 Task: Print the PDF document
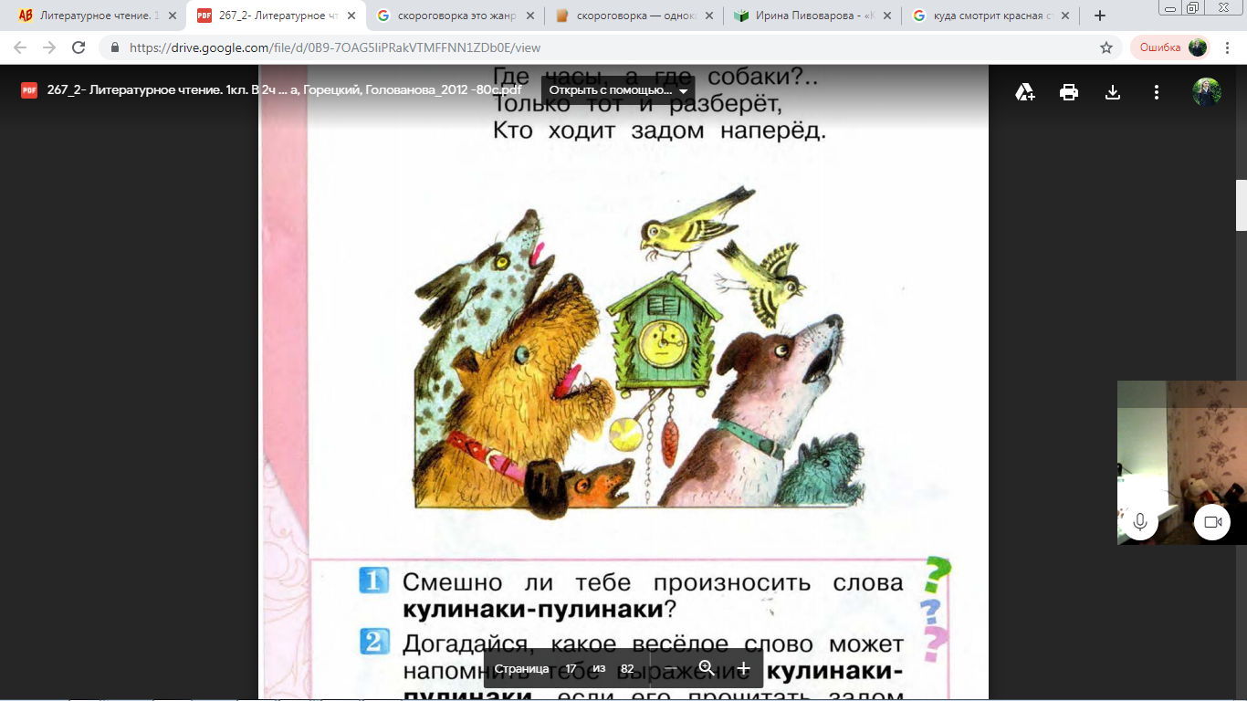point(1069,91)
